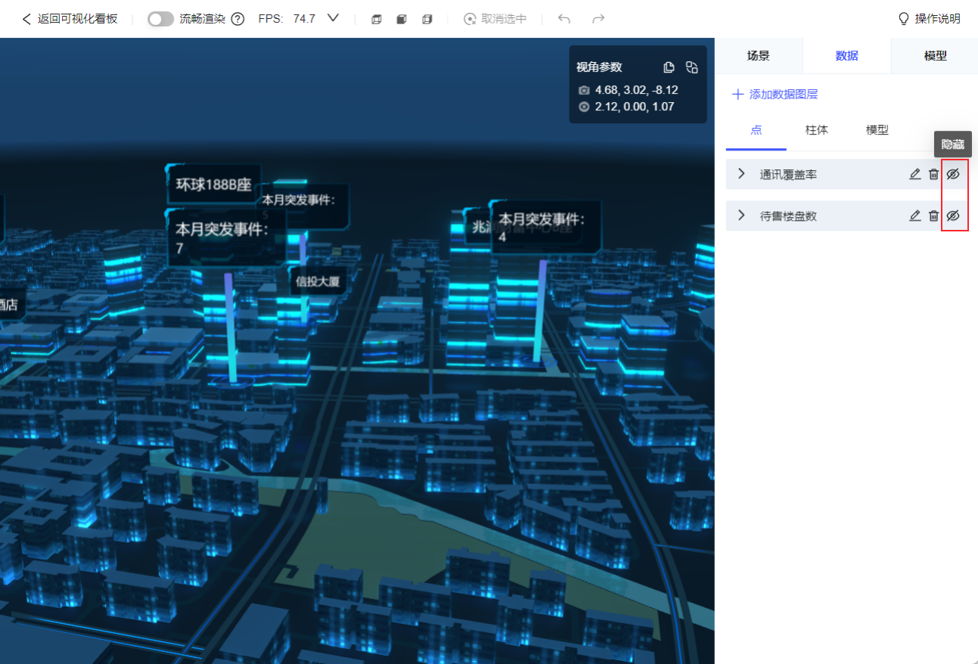The height and width of the screenshot is (664, 978).
Task: Hide the 通讯覆盖率 layer
Action: point(953,174)
